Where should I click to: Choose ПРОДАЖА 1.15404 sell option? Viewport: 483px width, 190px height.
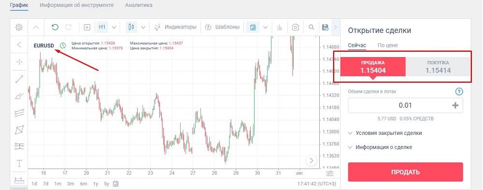(x=373, y=67)
